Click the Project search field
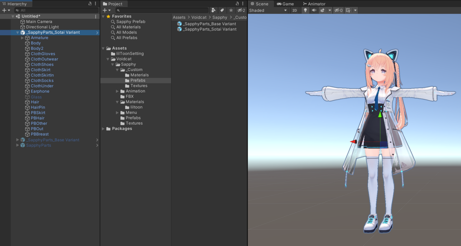The image size is (461, 246). (x=162, y=10)
